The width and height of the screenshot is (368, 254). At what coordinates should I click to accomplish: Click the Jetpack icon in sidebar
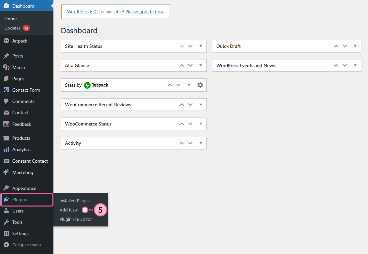(x=6, y=41)
